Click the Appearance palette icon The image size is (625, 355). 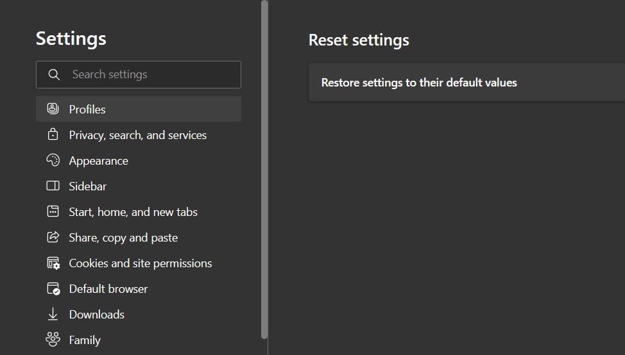pos(53,160)
